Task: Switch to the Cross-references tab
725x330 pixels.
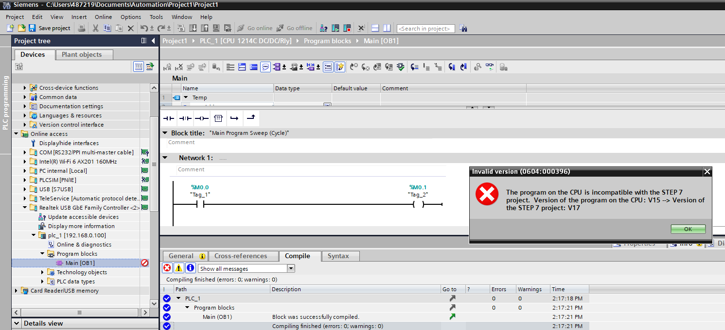Action: (x=241, y=256)
